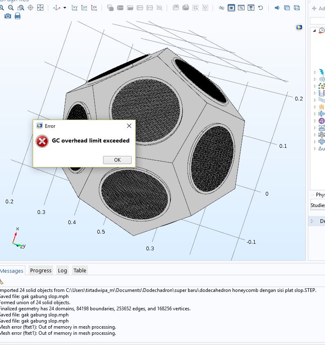Click OK in the Error dialog
Image resolution: width=325 pixels, height=345 pixels.
click(x=117, y=160)
